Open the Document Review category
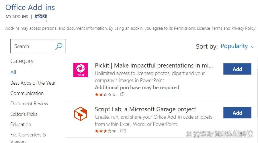 (29, 104)
